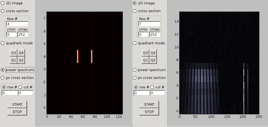Focus Row # field showing 4
The width and height of the screenshot is (268, 127).
17,24
